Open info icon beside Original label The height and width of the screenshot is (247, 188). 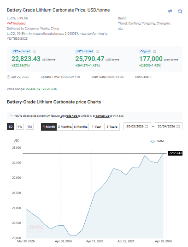[154, 51]
